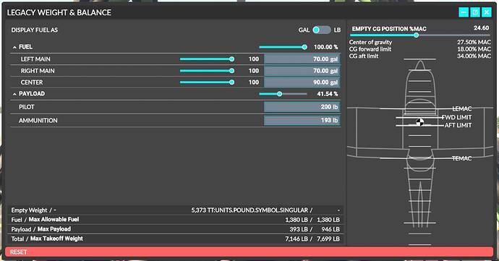Click the PAYLOAD 41.54 % value
Image resolution: width=499 pixels, height=261 pixels.
point(328,94)
